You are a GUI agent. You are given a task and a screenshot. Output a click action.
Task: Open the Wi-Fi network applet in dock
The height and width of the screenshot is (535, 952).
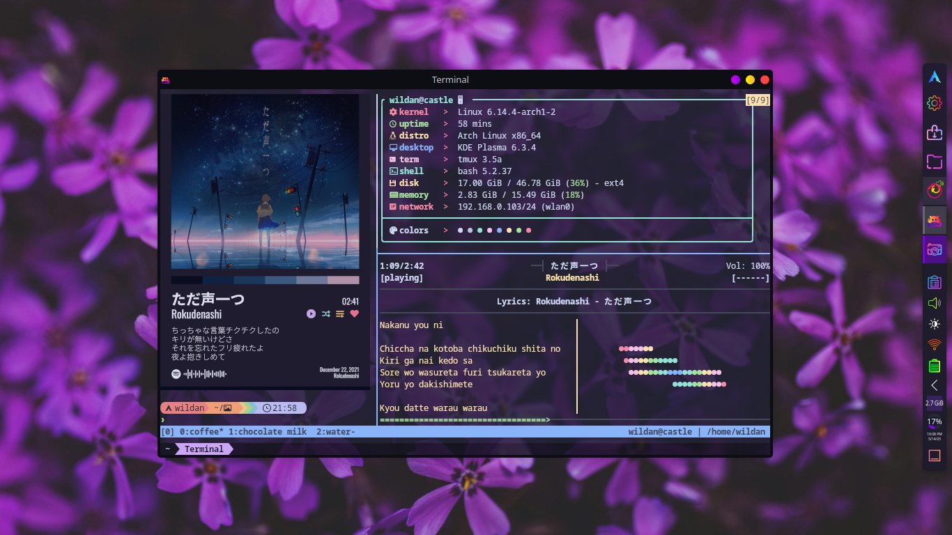934,344
